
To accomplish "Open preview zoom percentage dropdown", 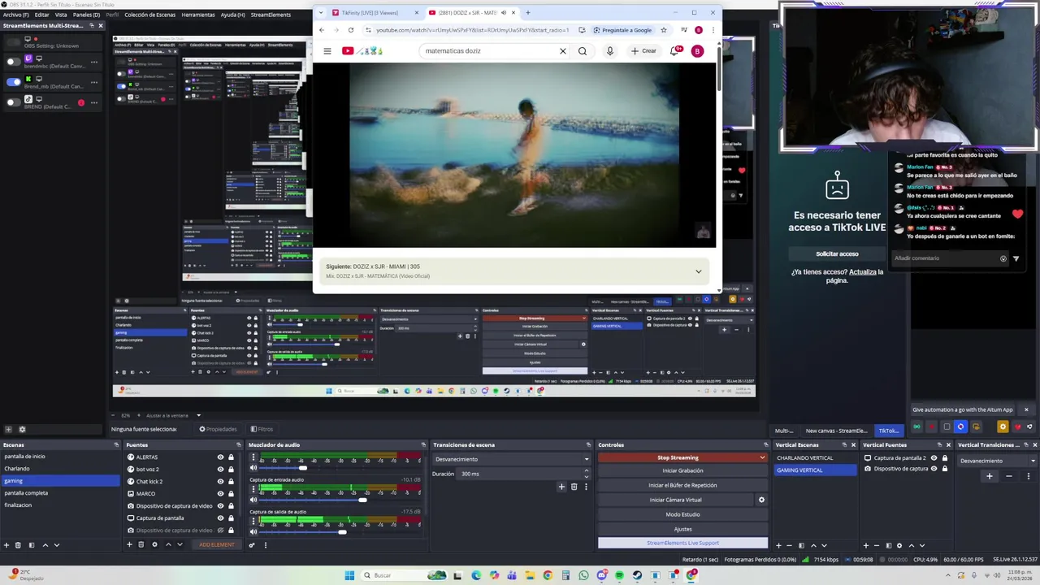I will click(x=126, y=415).
